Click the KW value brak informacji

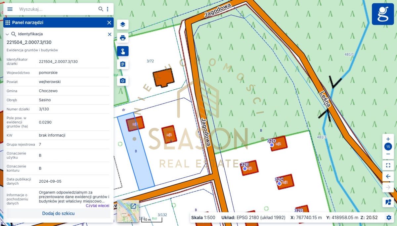[52, 135]
